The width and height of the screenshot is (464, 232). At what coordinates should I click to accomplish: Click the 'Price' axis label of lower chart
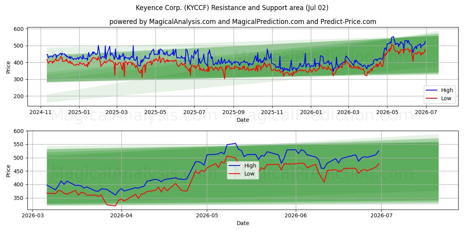[9, 170]
